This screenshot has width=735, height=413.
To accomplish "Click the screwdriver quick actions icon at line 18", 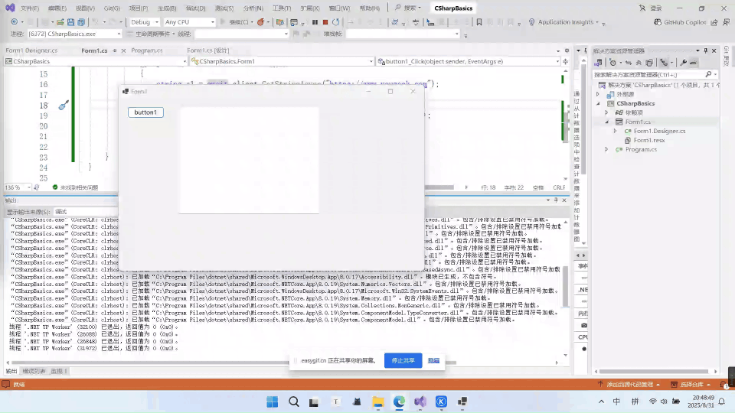I will point(64,106).
